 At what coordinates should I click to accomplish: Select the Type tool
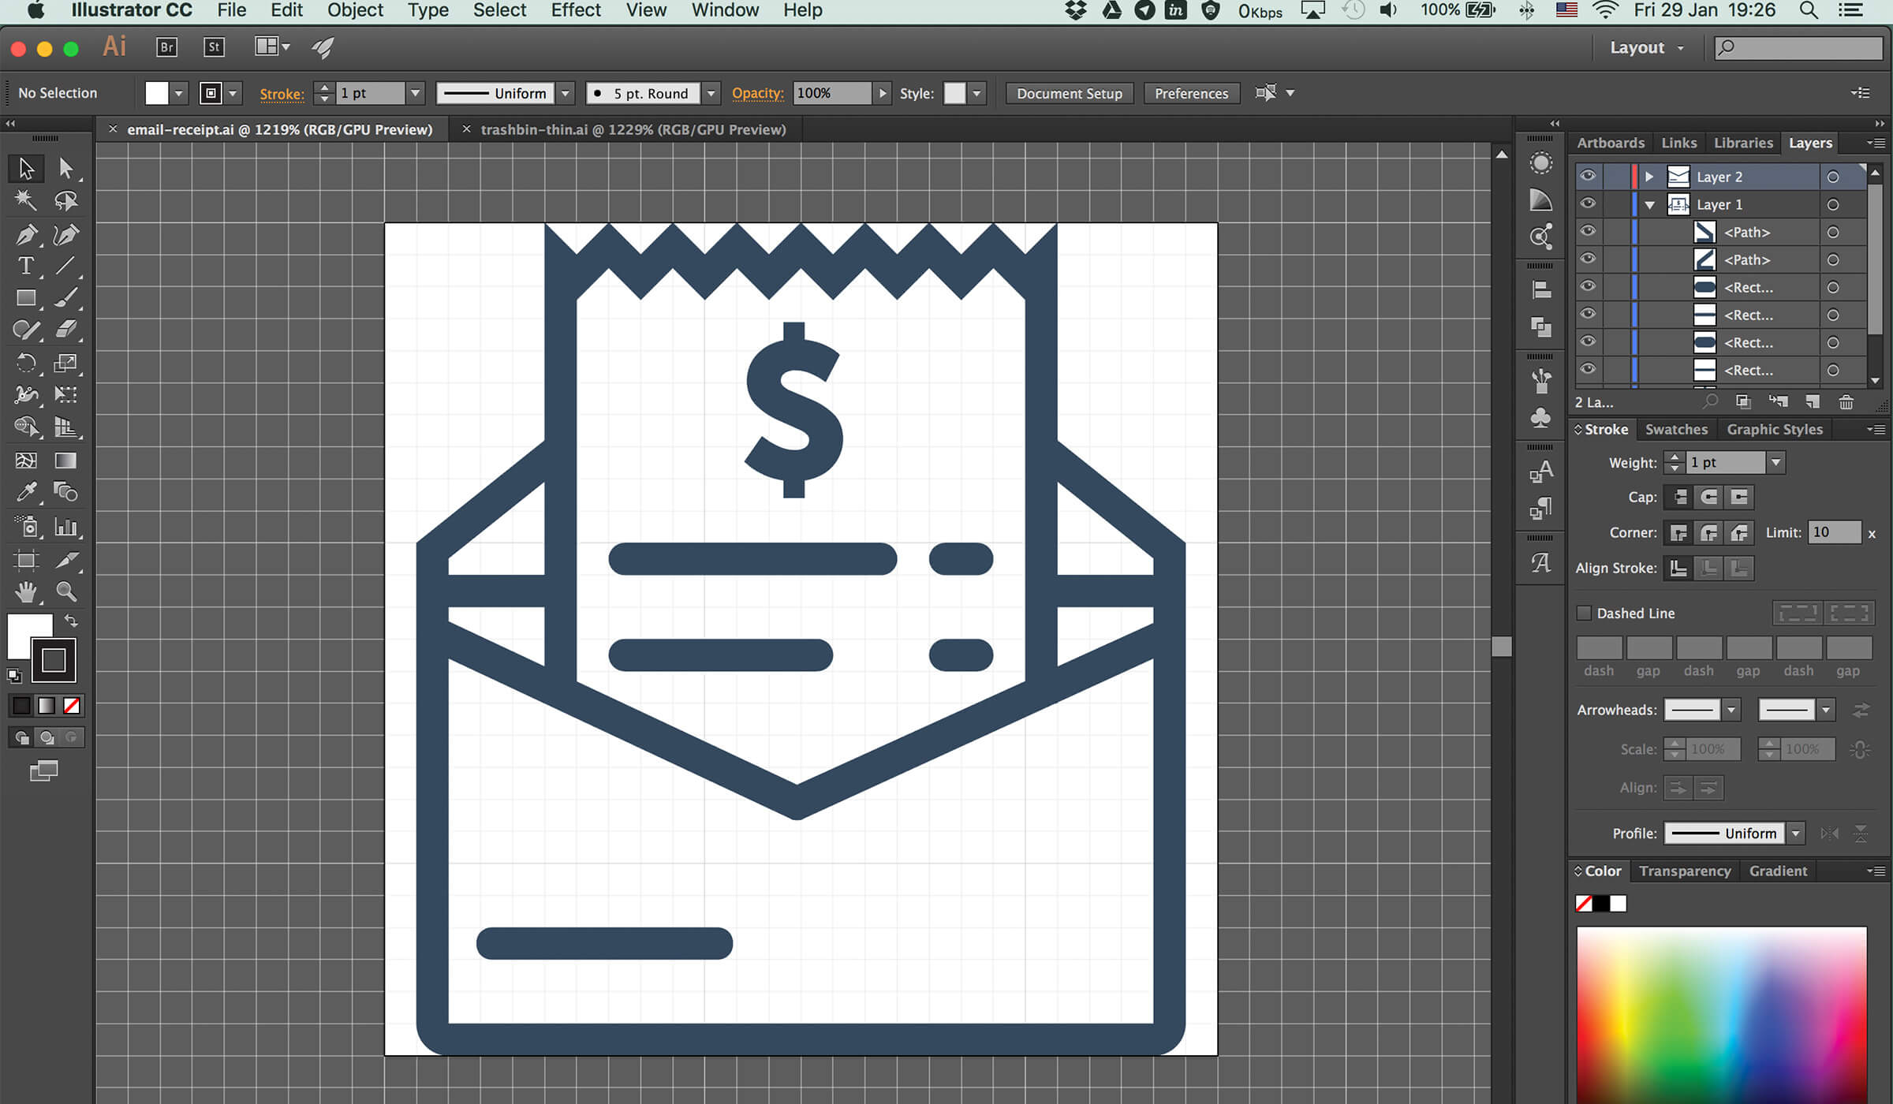click(26, 266)
